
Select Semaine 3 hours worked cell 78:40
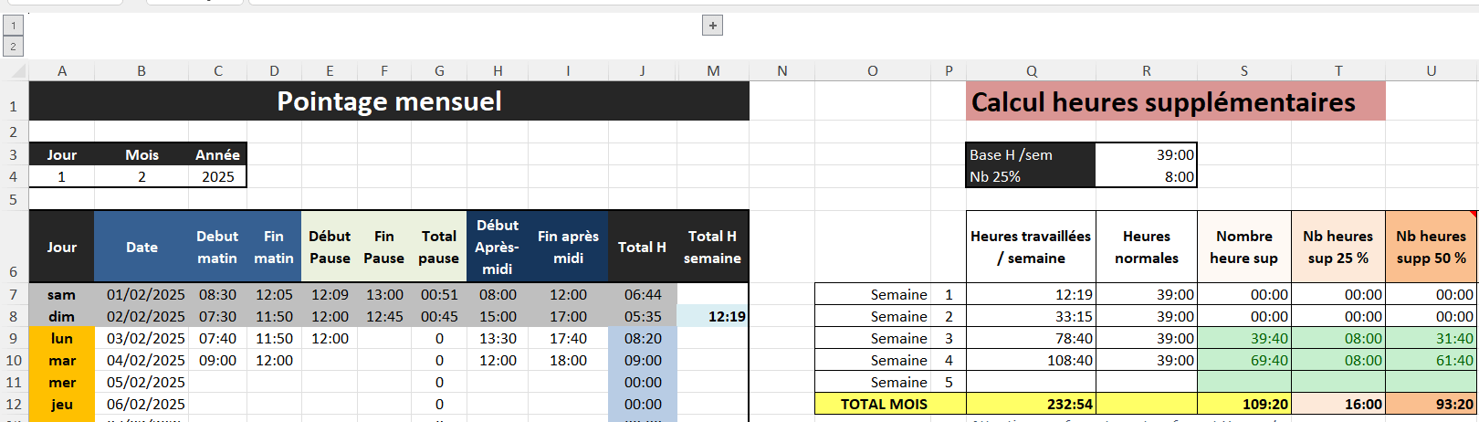click(1031, 338)
